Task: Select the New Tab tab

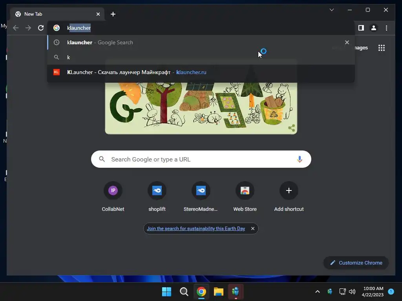Action: [x=57, y=14]
